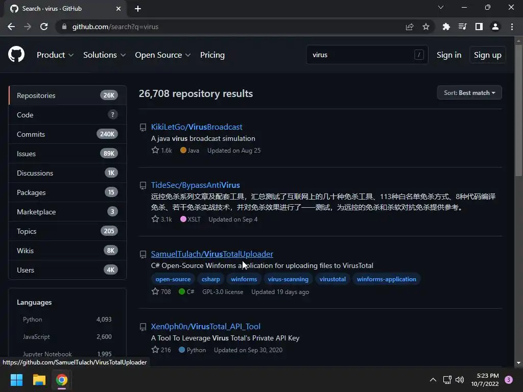Image resolution: width=523 pixels, height=392 pixels.
Task: Open the Sort: Best match dropdown
Action: tap(469, 93)
